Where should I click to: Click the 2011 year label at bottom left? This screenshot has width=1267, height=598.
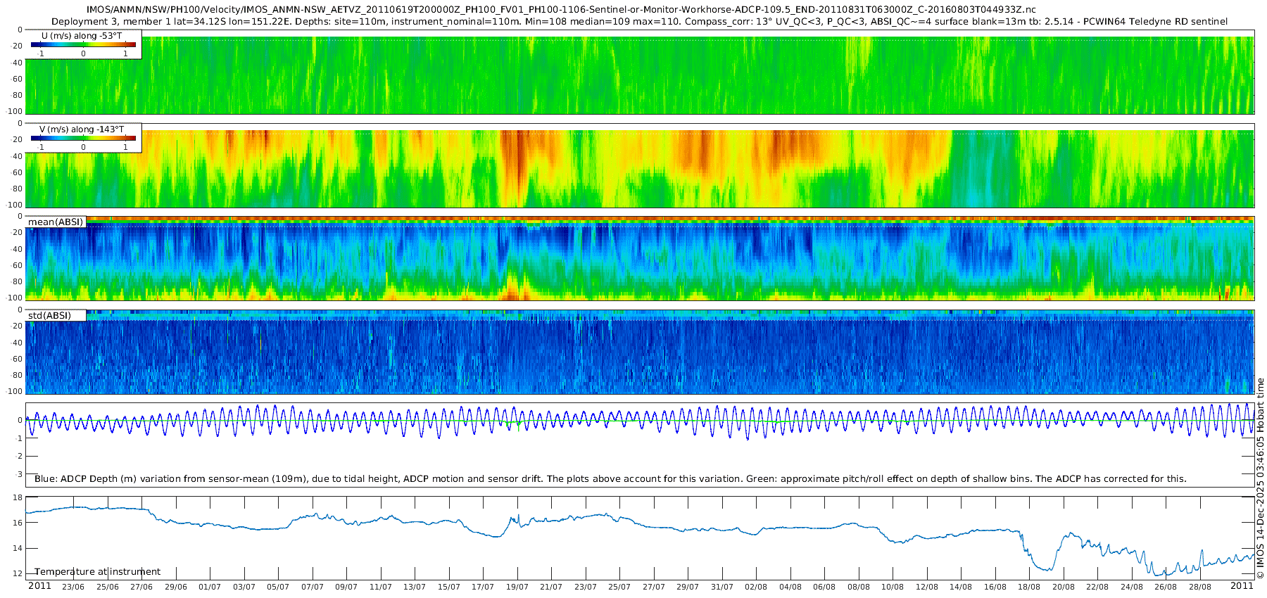[x=39, y=586]
